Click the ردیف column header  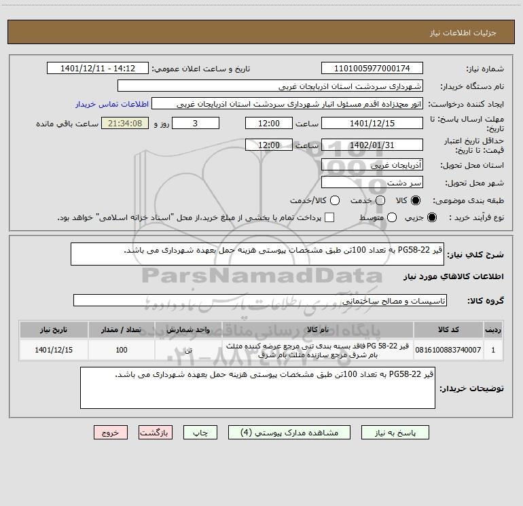[x=493, y=330]
